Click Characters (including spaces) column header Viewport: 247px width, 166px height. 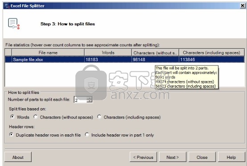[x=212, y=53]
